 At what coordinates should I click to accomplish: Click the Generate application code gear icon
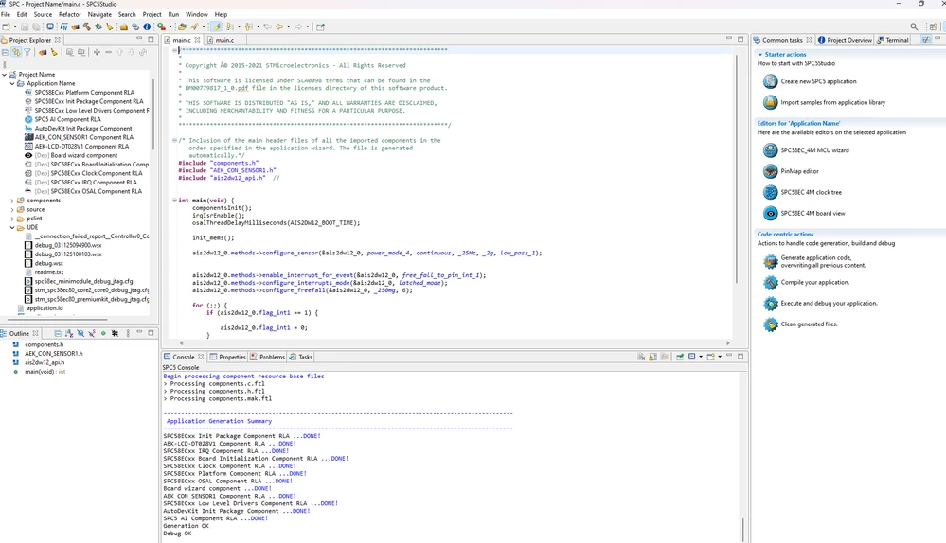coord(770,261)
